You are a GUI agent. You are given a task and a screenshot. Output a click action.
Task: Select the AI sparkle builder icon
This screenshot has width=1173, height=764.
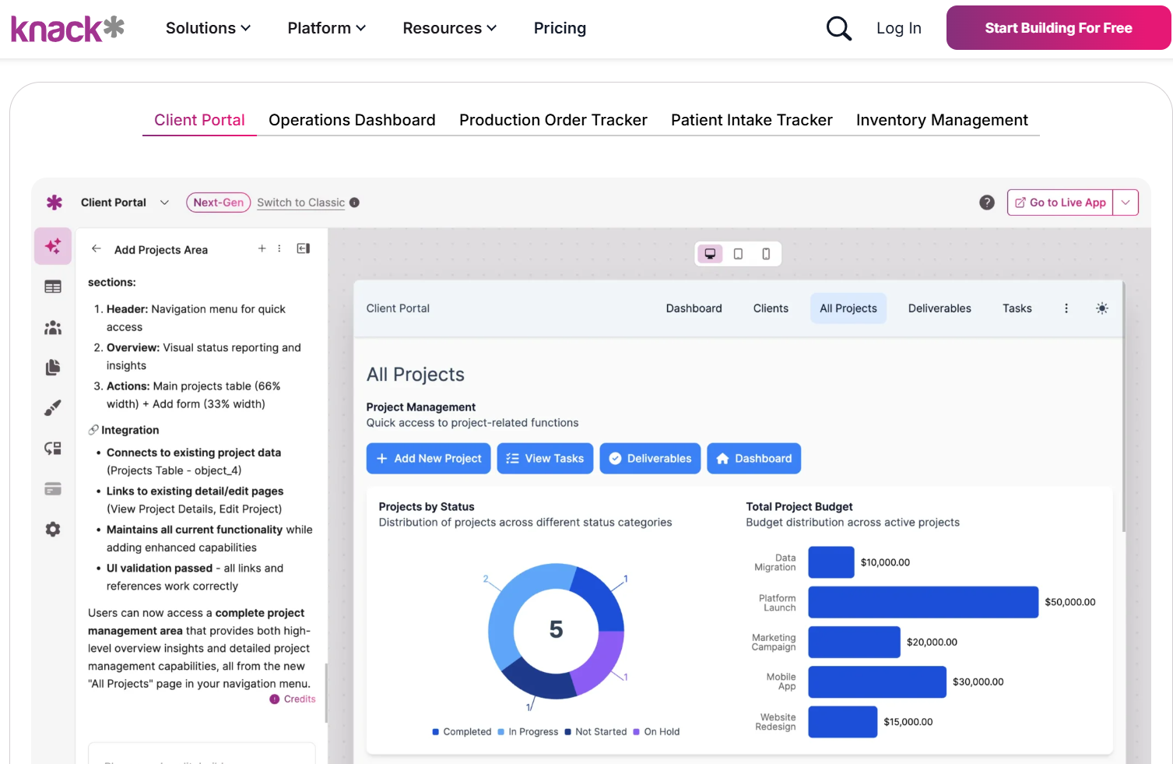pyautogui.click(x=53, y=246)
